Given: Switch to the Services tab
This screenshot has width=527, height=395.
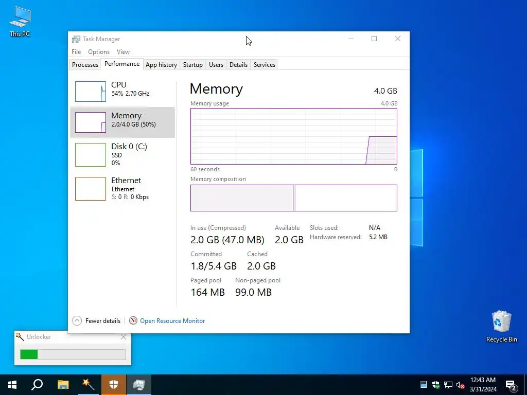Looking at the screenshot, I should coord(265,64).
